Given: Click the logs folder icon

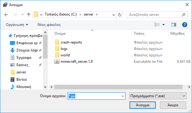Looking at the screenshot, I should point(57,49).
